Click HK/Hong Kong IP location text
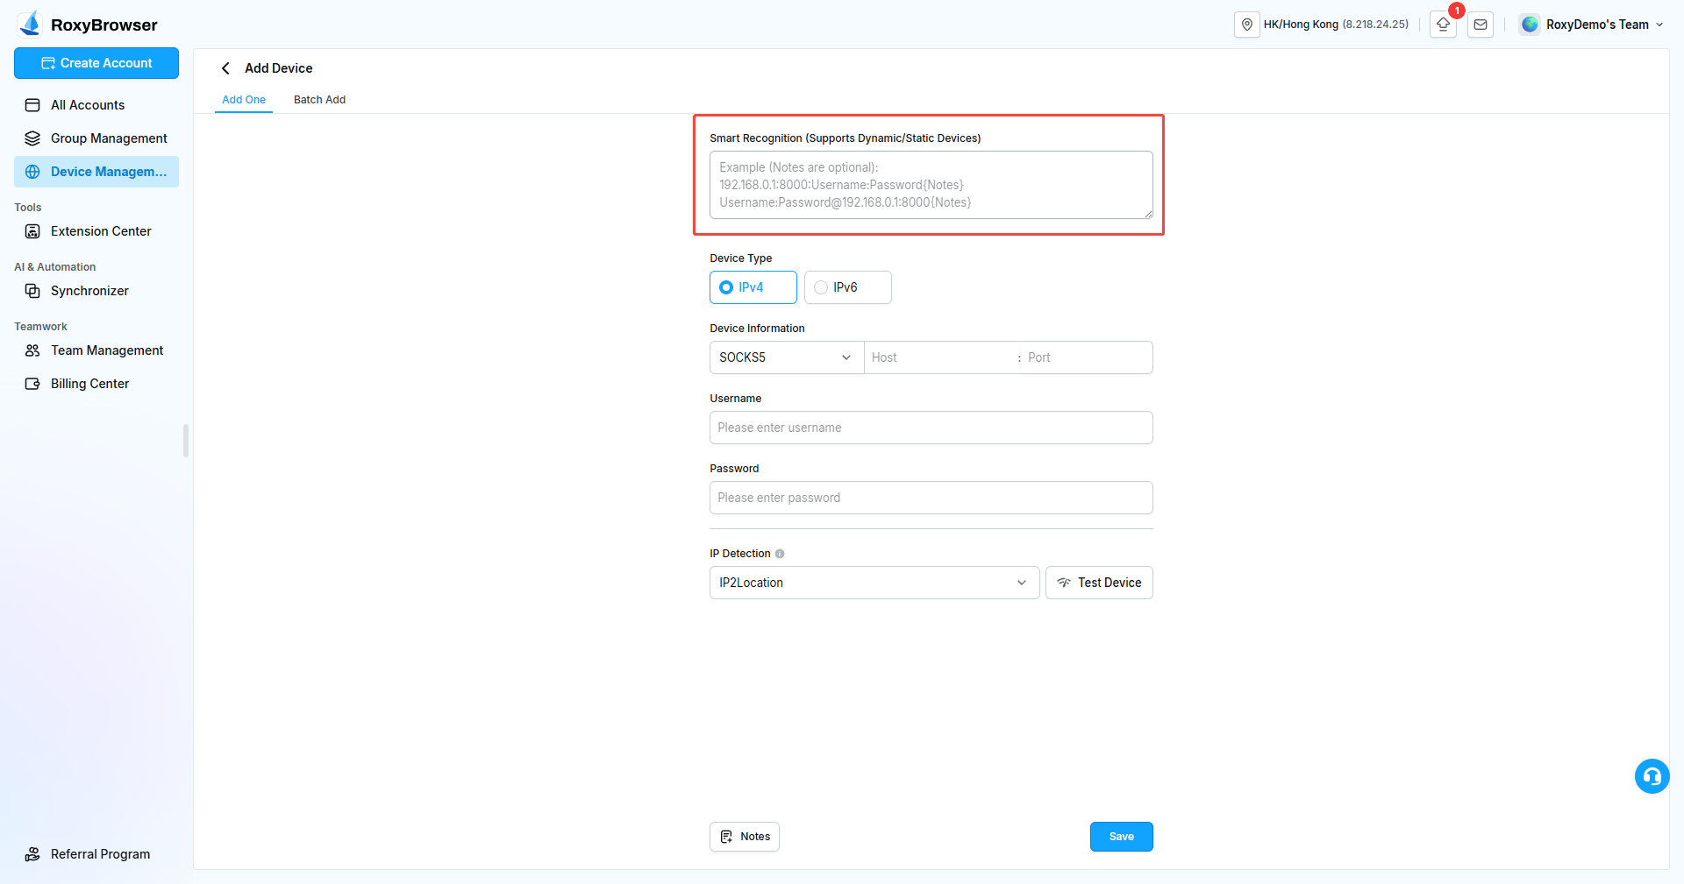 [x=1336, y=25]
